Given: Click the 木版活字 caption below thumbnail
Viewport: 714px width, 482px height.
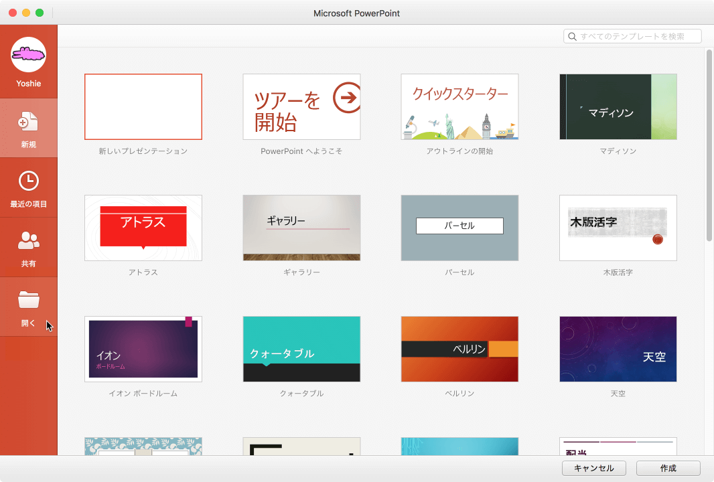Looking at the screenshot, I should click(618, 272).
